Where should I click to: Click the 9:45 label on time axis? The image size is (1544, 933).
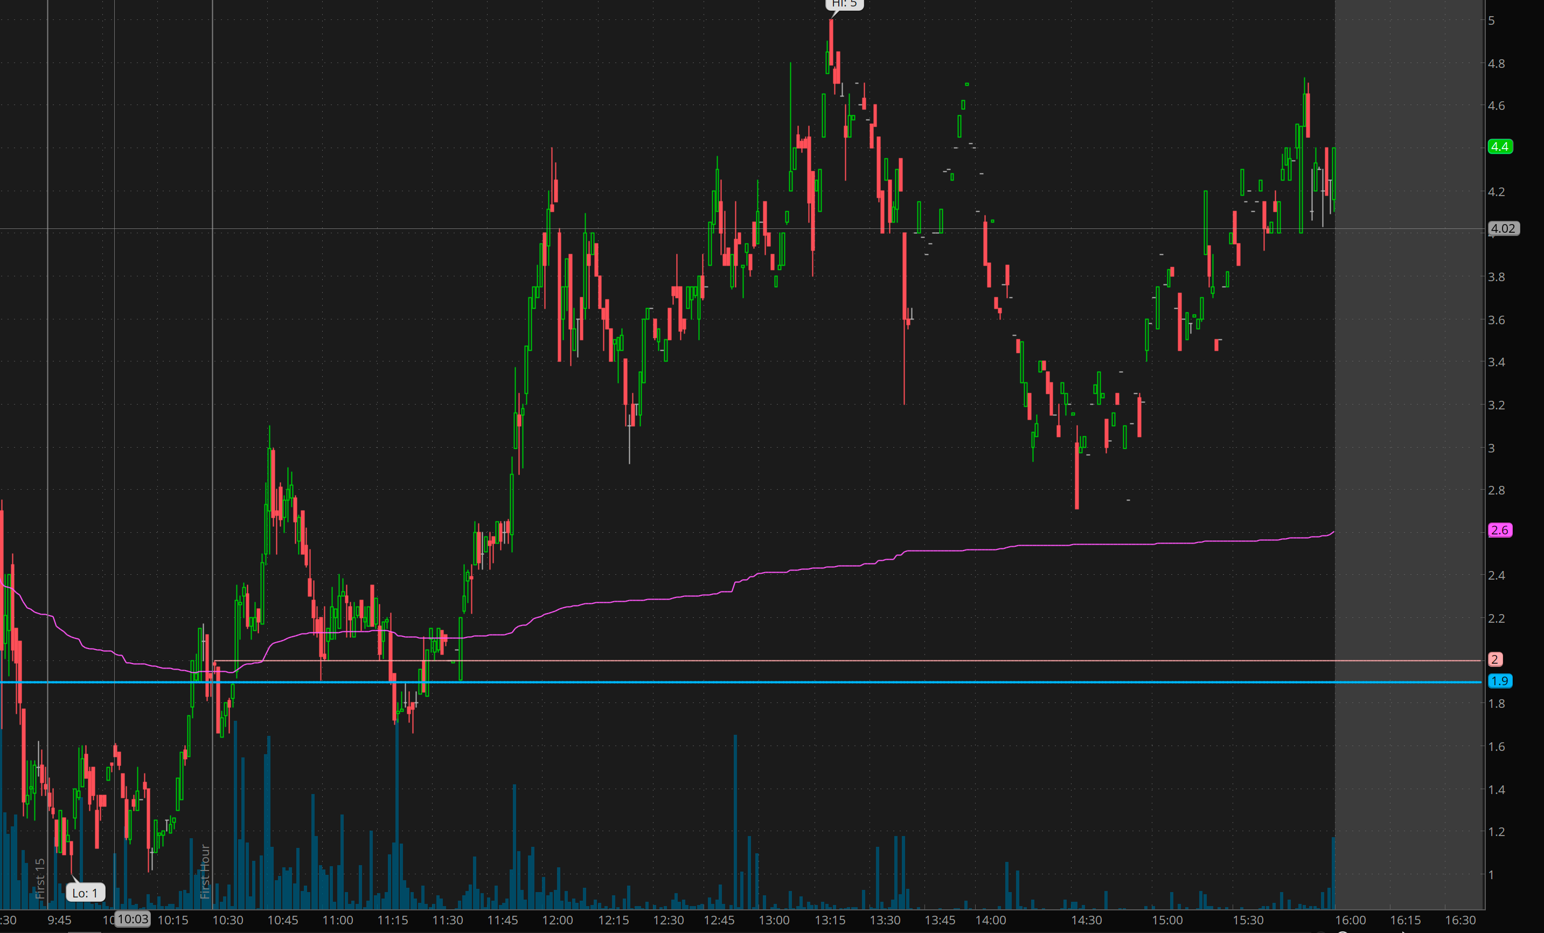pos(59,920)
